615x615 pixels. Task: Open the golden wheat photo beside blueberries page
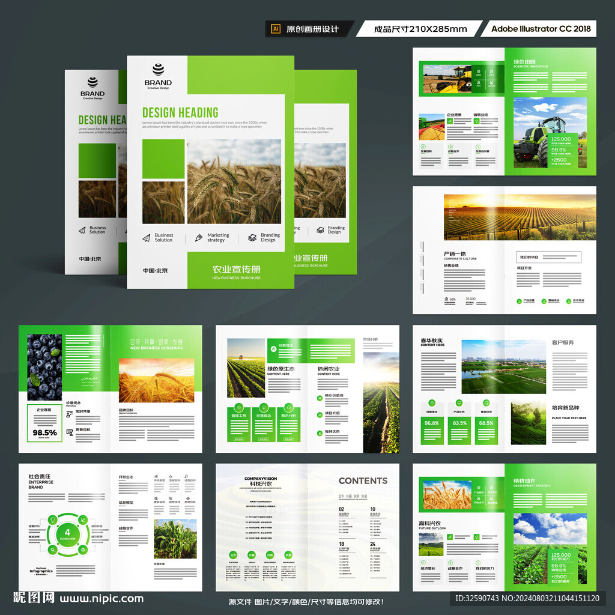pyautogui.click(x=157, y=380)
